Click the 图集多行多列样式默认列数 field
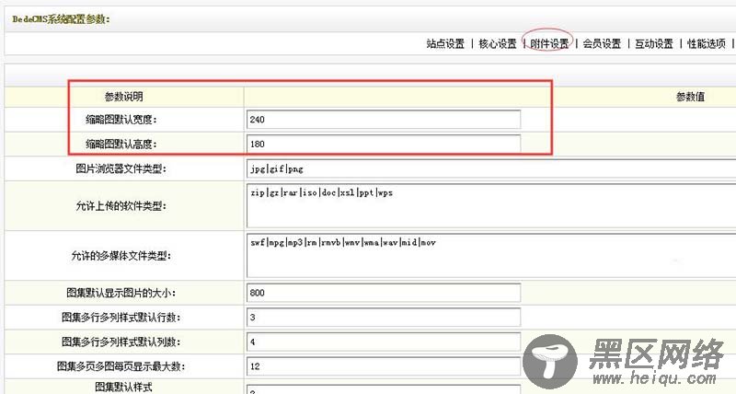The width and height of the screenshot is (736, 394). point(383,342)
